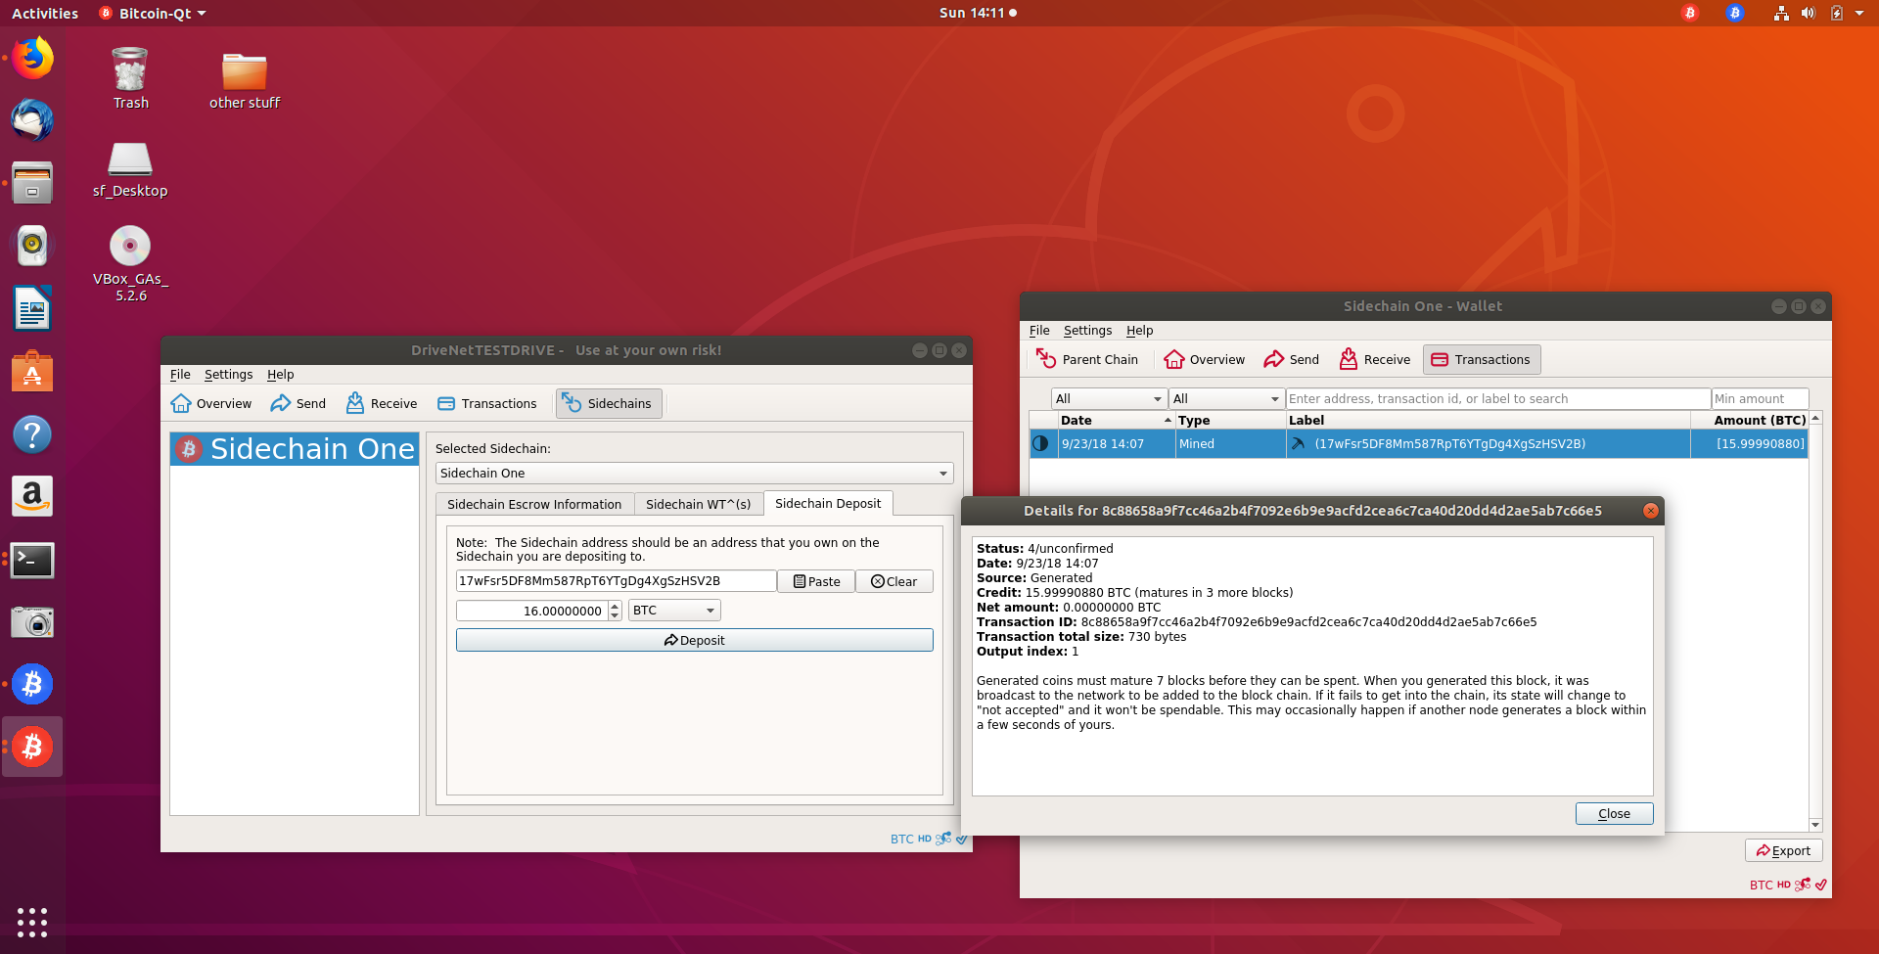Open system menu arrow in top bar
Image resolution: width=1879 pixels, height=954 pixels.
pyautogui.click(x=1859, y=13)
